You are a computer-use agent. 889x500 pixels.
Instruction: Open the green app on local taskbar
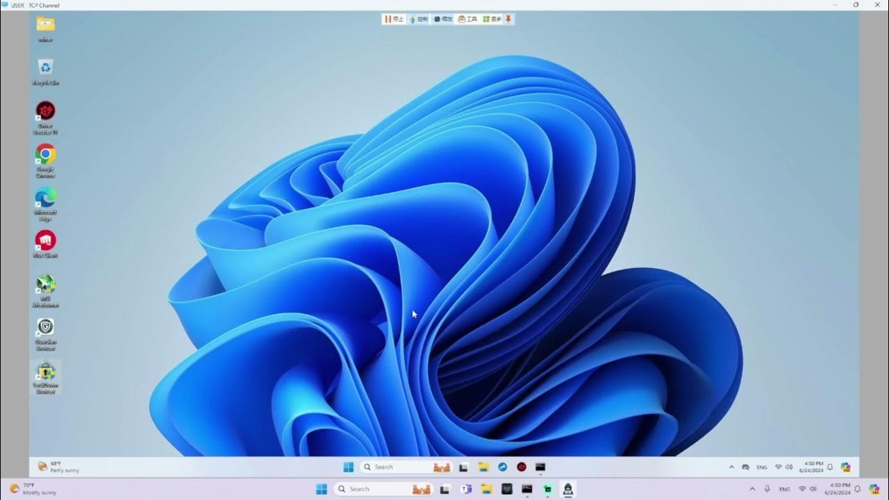pos(548,489)
